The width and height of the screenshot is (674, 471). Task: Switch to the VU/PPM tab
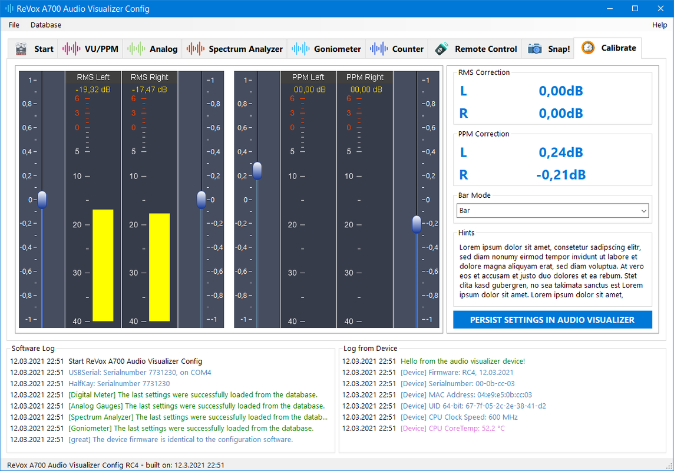[90, 49]
